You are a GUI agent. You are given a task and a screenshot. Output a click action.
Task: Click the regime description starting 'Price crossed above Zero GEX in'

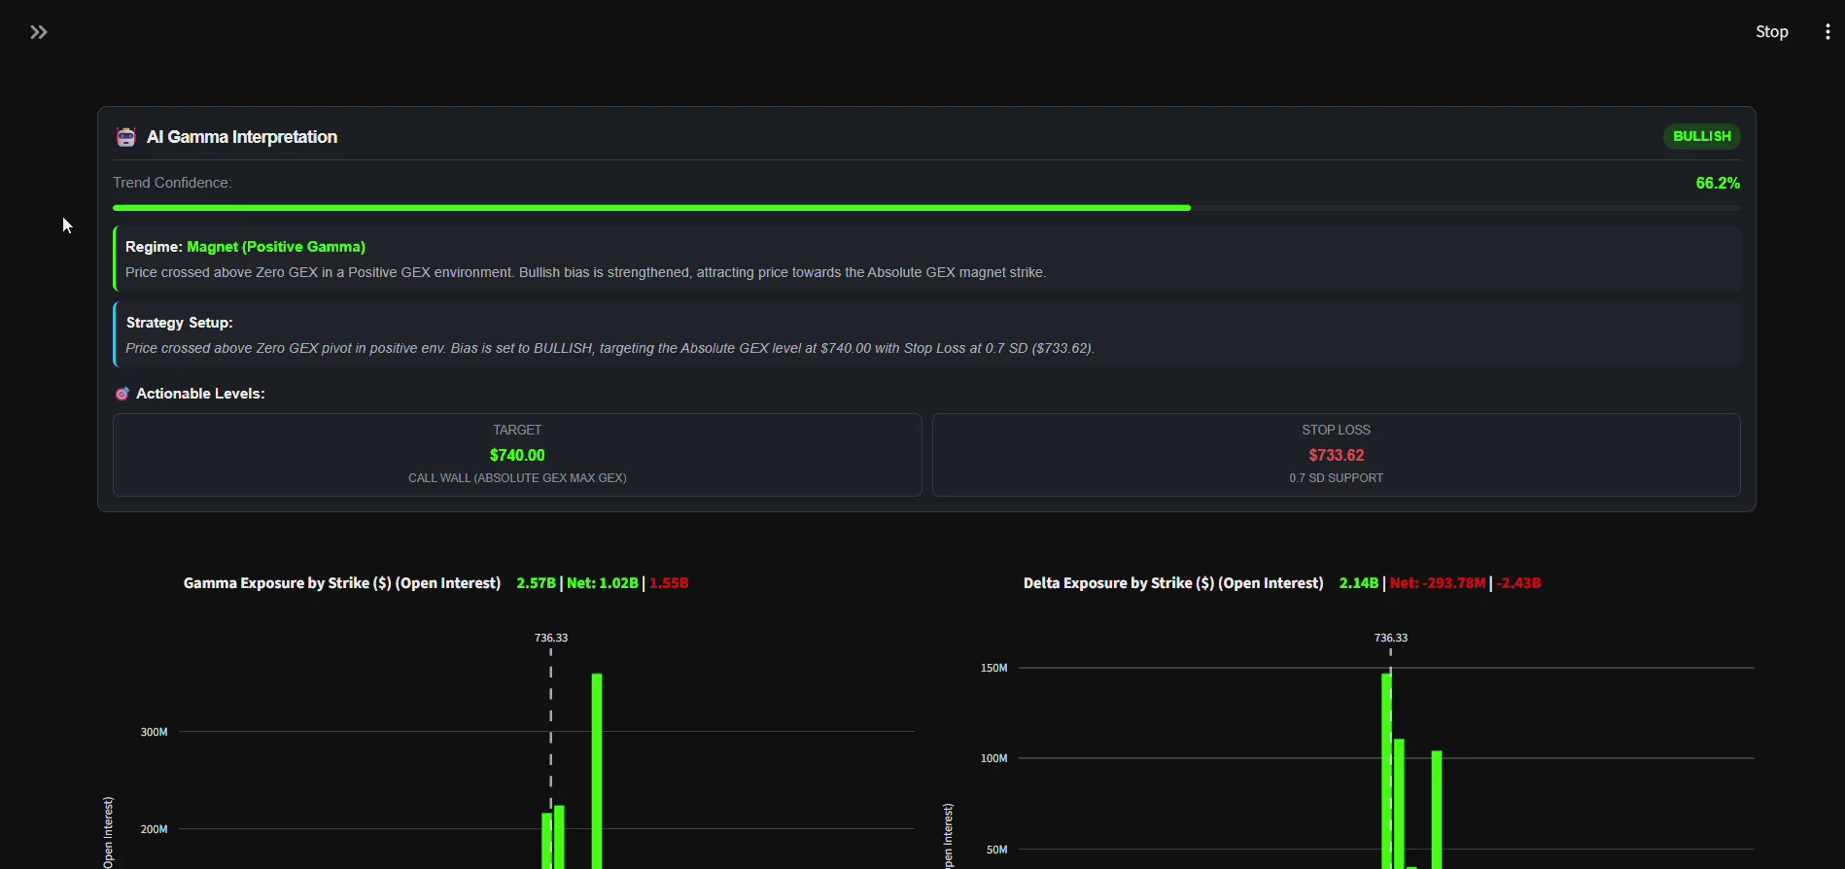(x=585, y=272)
